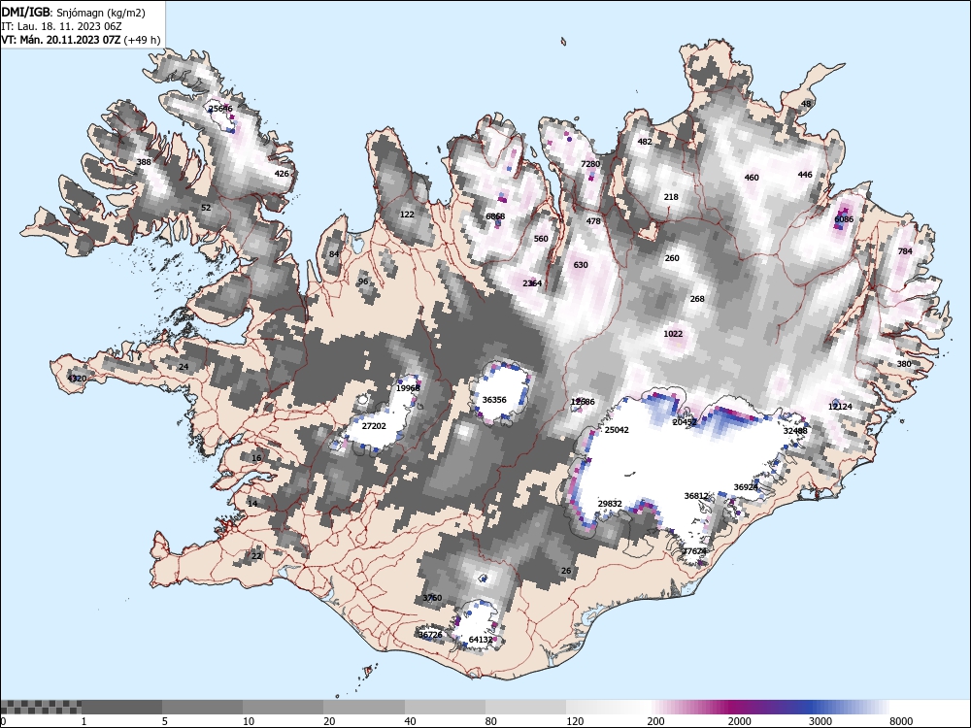The height and width of the screenshot is (728, 971).
Task: Click the value label 7280
Action: tap(590, 163)
